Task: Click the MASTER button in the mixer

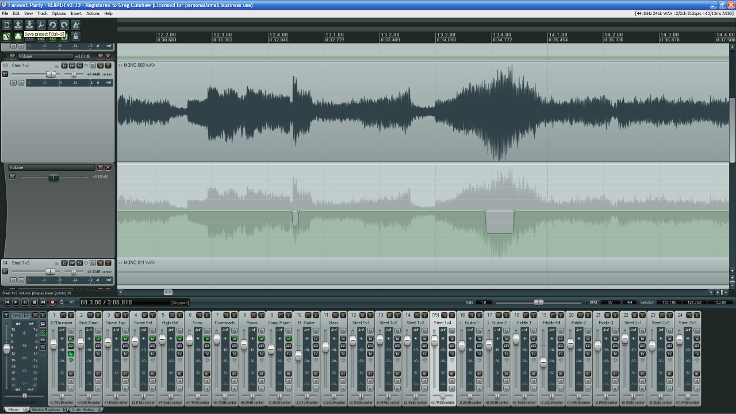Action: click(21, 315)
